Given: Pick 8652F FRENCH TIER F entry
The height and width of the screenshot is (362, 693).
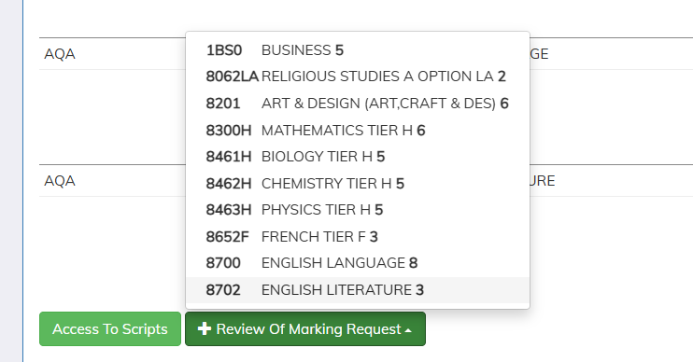Looking at the screenshot, I should (x=358, y=237).
